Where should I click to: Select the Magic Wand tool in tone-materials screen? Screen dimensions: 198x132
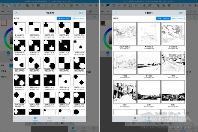pos(52,5)
